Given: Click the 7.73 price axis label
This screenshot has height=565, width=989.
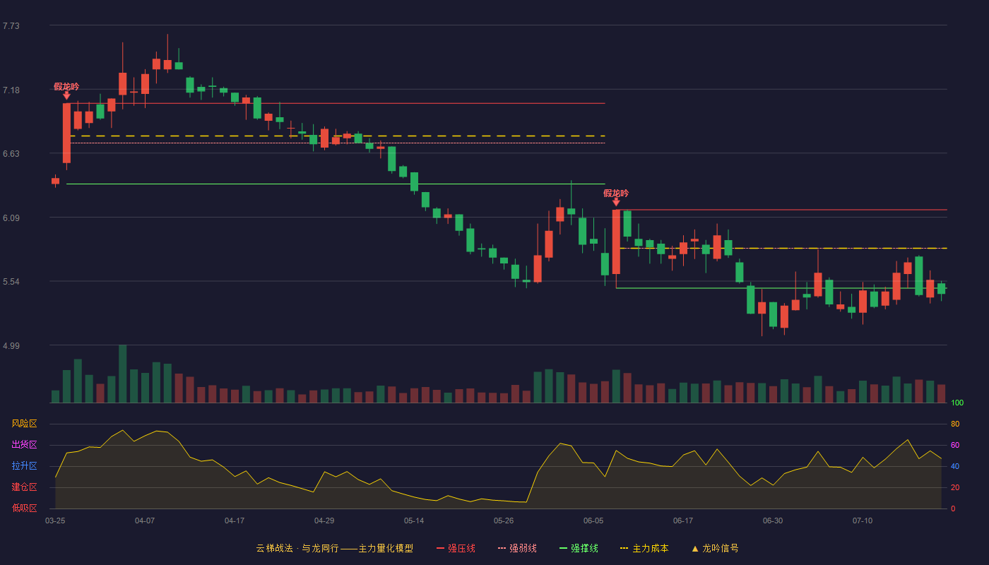Looking at the screenshot, I should click(x=11, y=26).
